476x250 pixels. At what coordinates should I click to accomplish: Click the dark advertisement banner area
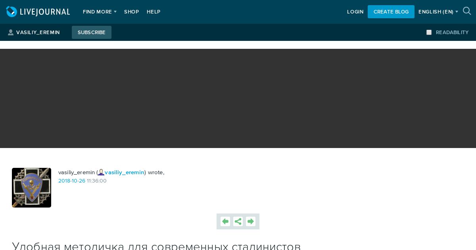point(238,98)
